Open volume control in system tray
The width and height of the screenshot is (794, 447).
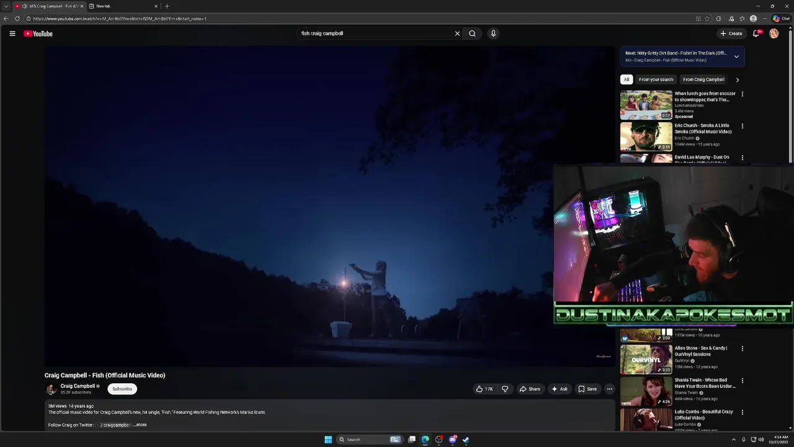coord(761,440)
